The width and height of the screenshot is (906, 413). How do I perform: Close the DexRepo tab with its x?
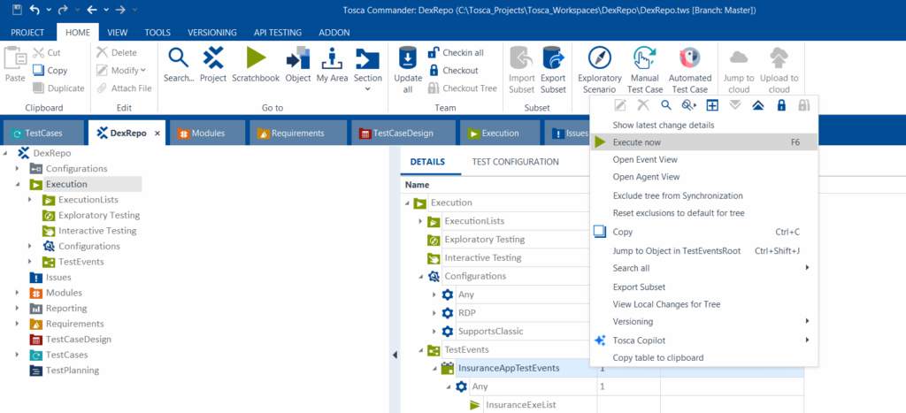click(x=157, y=134)
